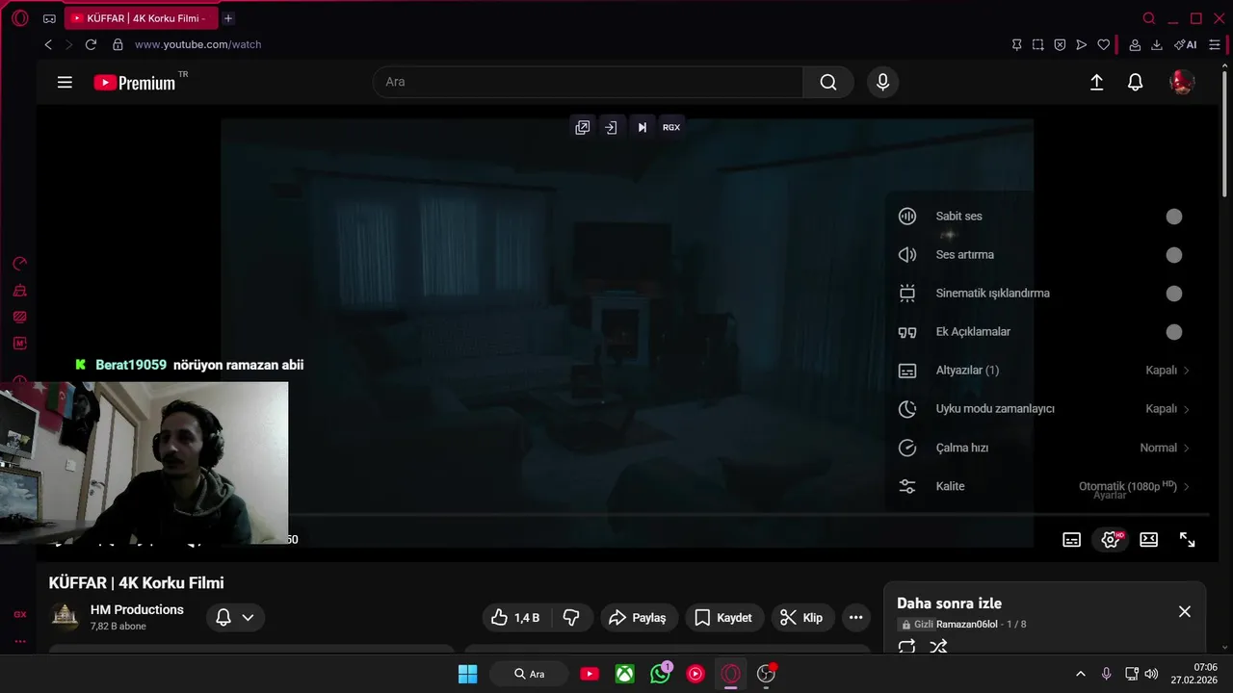Toggle Ek Açıklamalar switch
Image resolution: width=1233 pixels, height=693 pixels.
[1173, 332]
